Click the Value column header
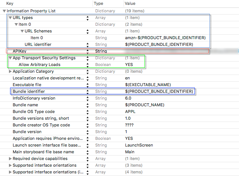239x179 pixels. tap(130, 3)
